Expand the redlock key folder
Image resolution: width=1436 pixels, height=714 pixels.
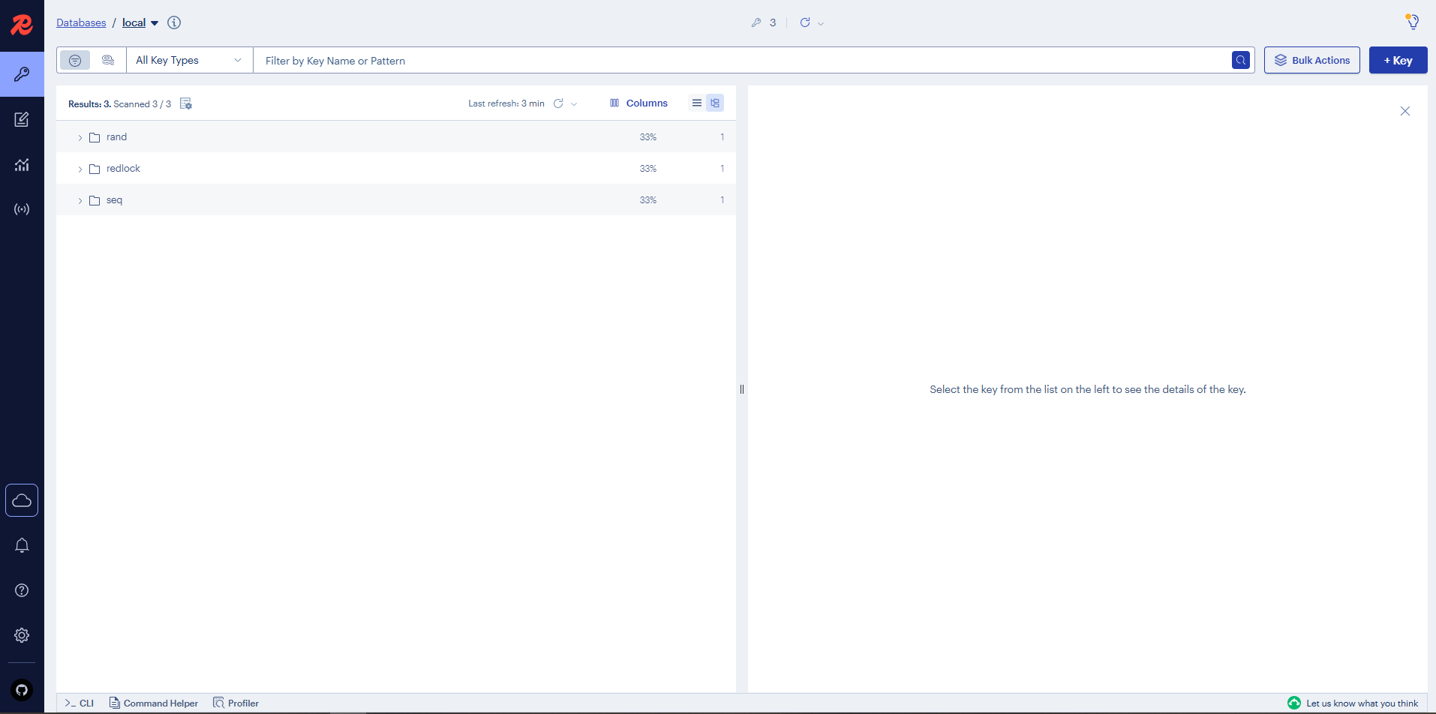pyautogui.click(x=79, y=168)
